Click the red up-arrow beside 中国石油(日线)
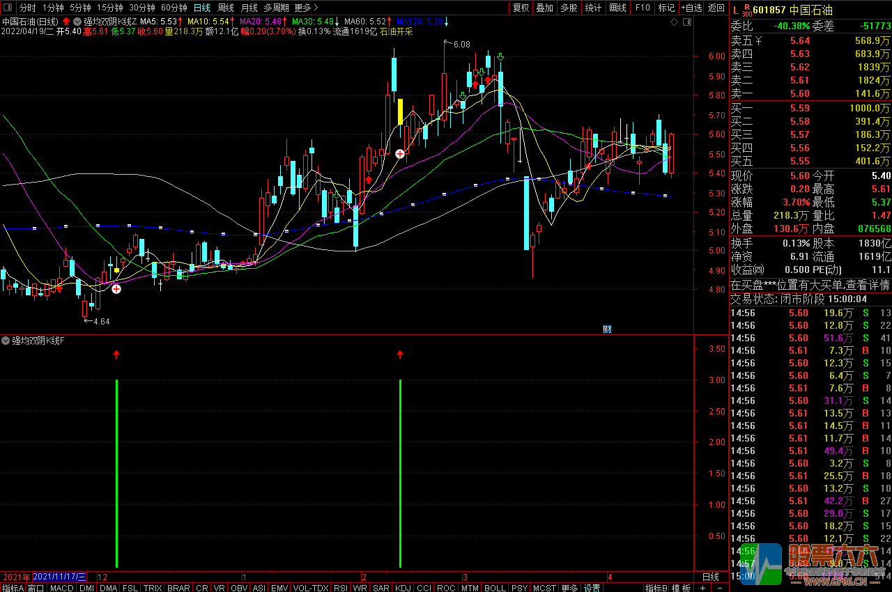 coord(66,22)
